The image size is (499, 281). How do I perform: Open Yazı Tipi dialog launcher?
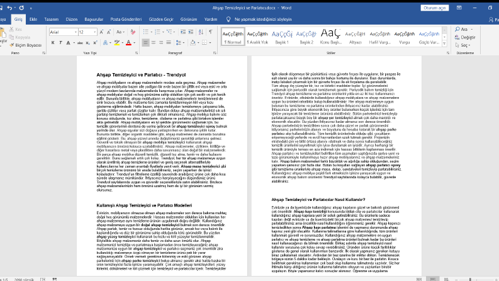[137, 53]
